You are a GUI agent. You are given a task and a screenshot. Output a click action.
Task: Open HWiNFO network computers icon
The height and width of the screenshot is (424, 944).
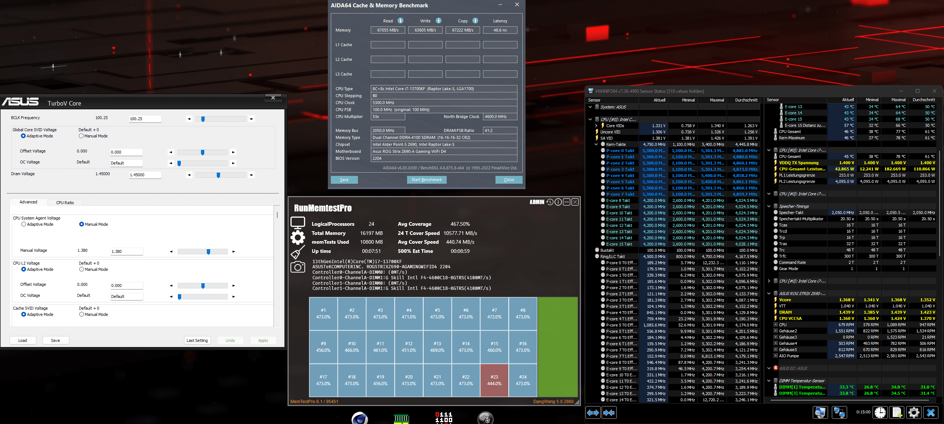(x=839, y=412)
